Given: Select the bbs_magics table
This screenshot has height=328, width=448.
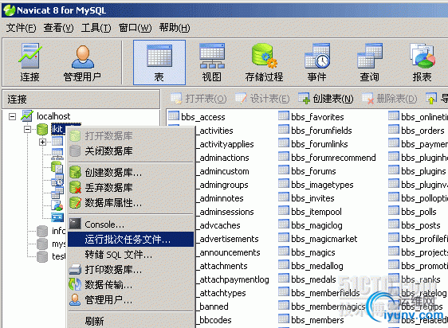Looking at the screenshot, I should [307, 252].
